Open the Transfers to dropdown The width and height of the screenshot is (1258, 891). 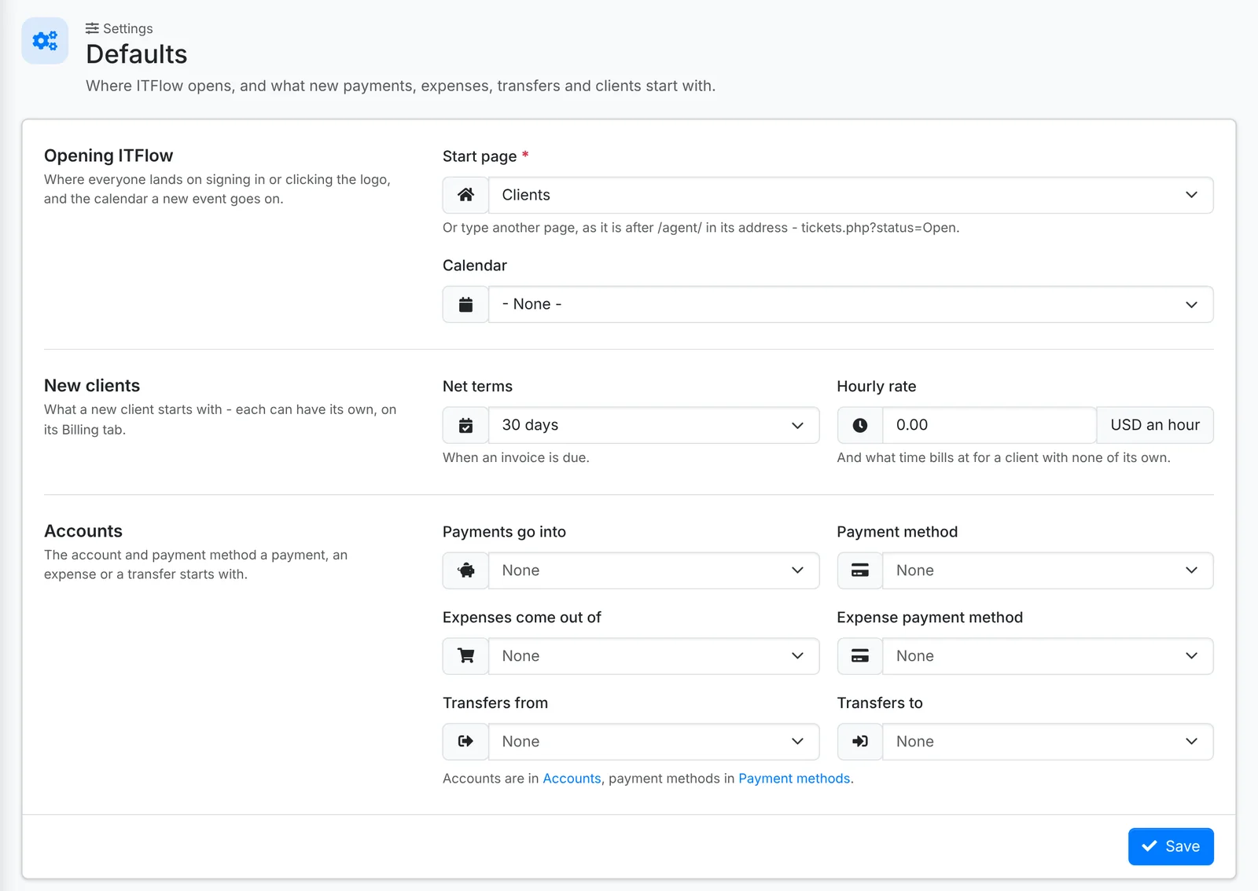(x=1048, y=742)
